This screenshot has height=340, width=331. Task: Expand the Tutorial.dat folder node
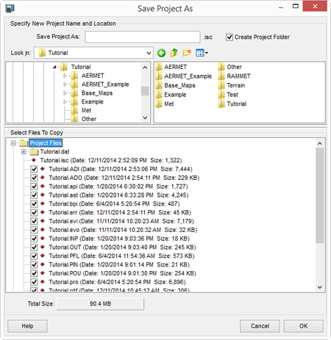point(24,152)
